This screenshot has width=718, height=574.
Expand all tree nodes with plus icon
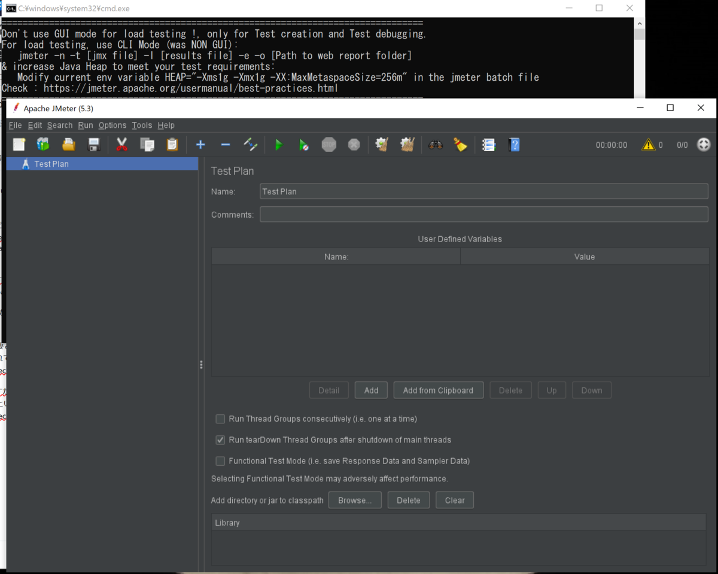(200, 145)
